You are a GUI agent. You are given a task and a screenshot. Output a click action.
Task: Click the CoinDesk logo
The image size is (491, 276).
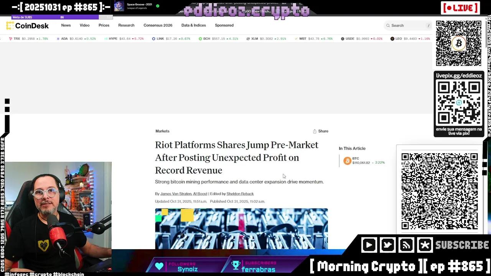27,26
